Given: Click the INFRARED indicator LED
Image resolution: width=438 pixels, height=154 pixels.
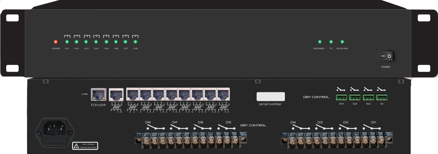Looking at the screenshot, I should coord(319,42).
